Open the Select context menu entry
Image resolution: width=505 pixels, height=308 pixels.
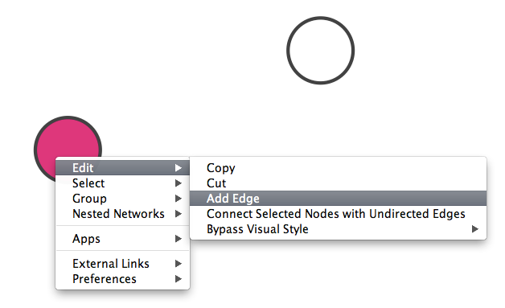pos(122,183)
